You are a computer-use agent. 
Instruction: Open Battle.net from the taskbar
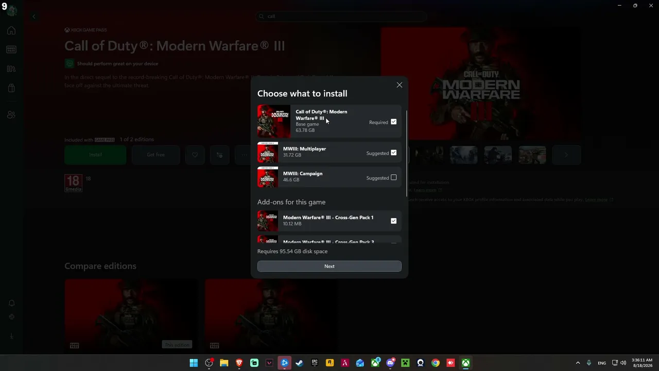coord(284,363)
